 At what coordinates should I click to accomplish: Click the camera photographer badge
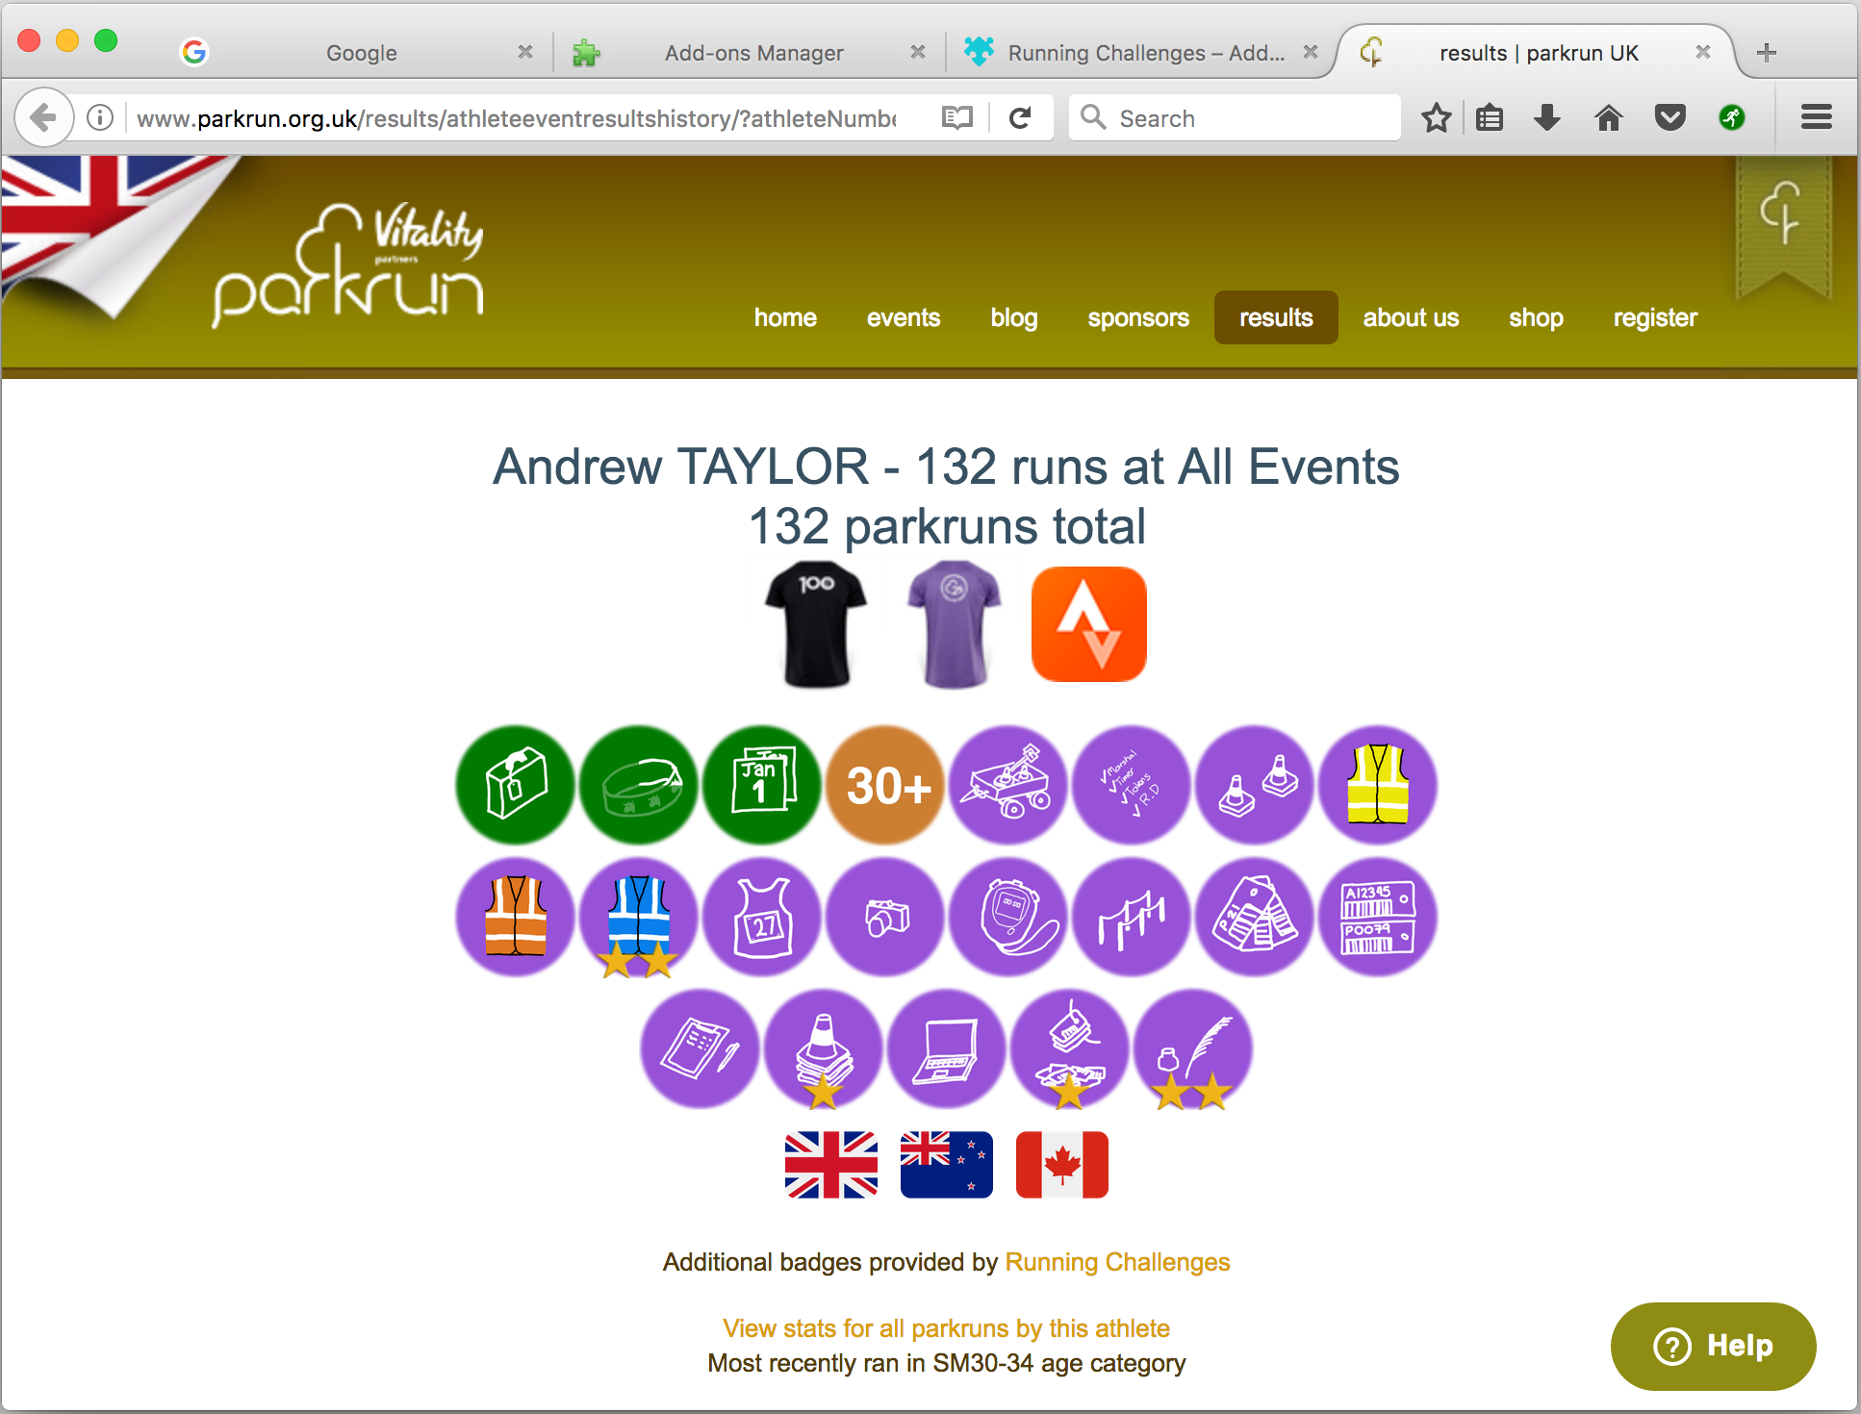coord(885,917)
